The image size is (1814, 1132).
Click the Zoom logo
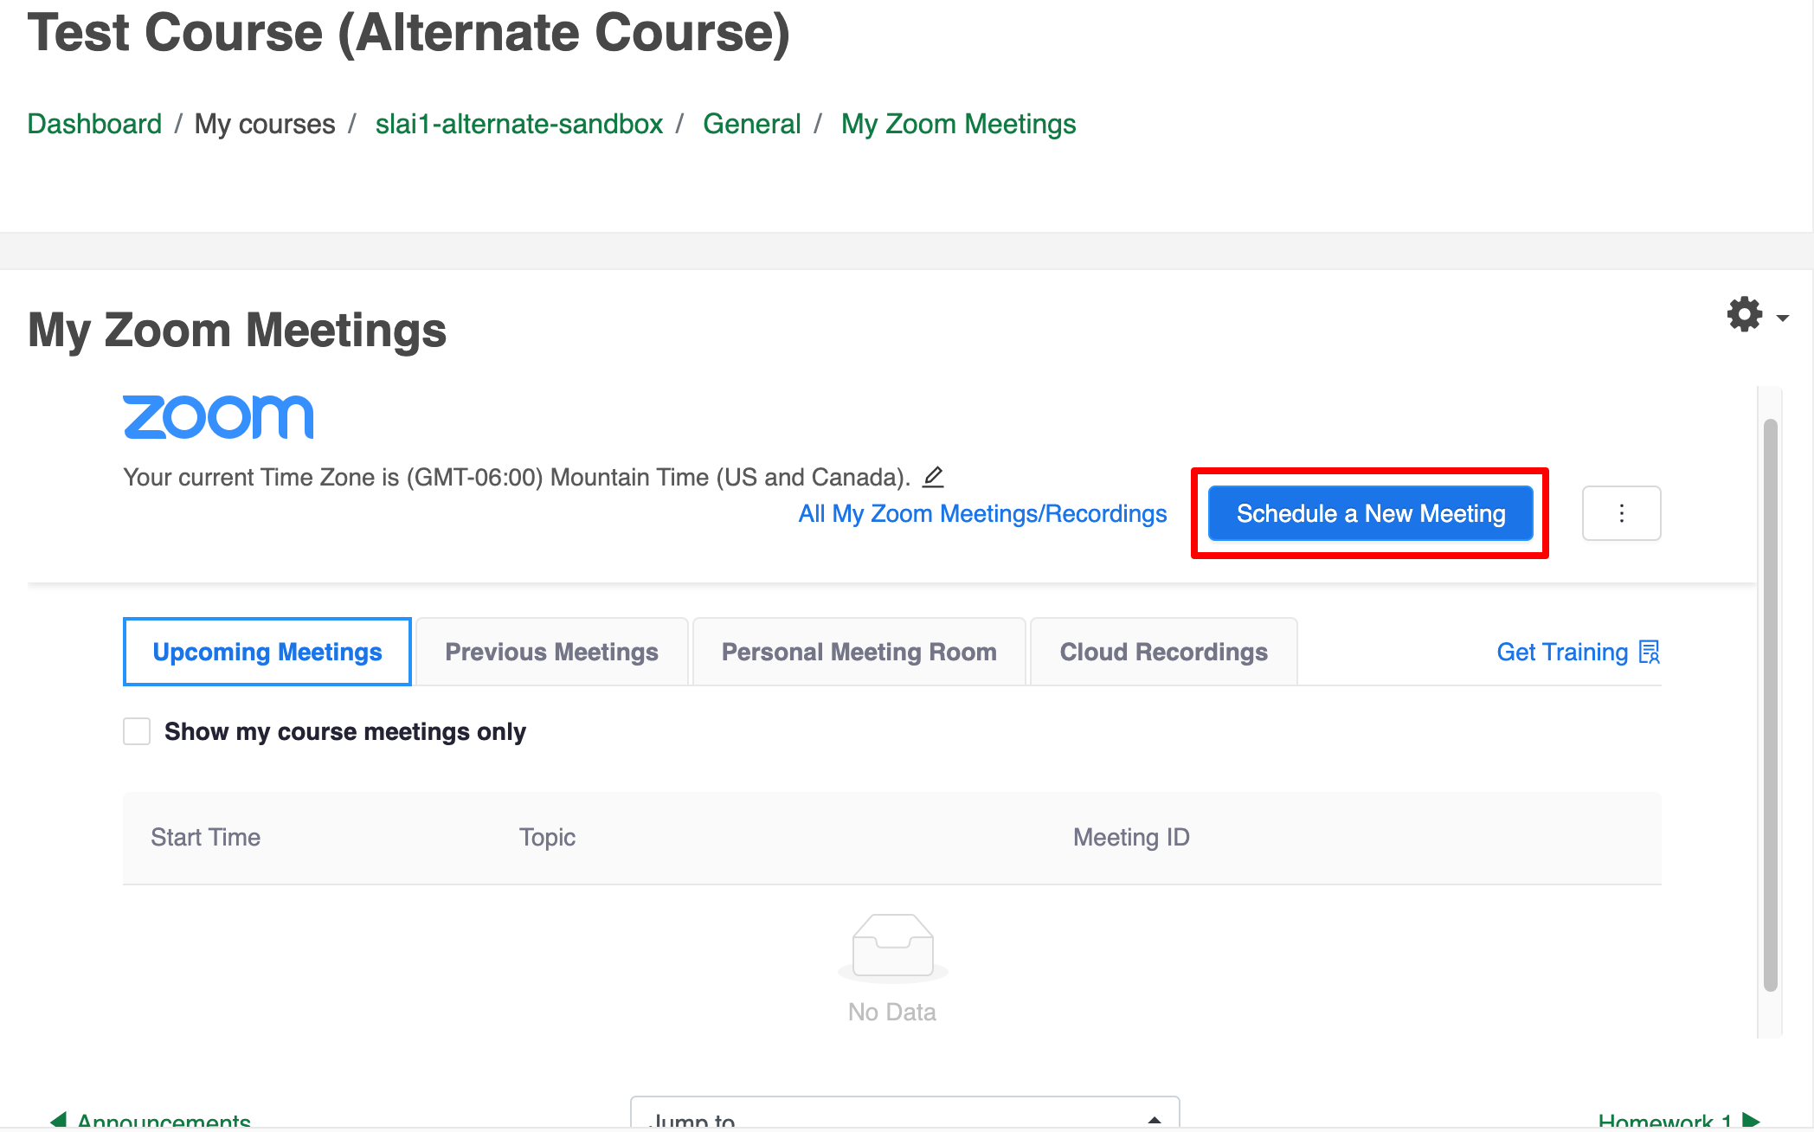[218, 417]
